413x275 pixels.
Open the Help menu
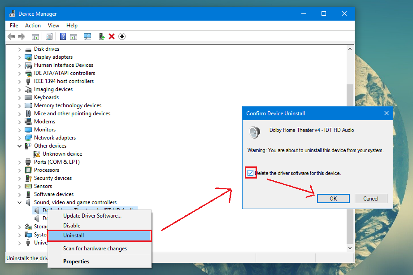pyautogui.click(x=72, y=26)
